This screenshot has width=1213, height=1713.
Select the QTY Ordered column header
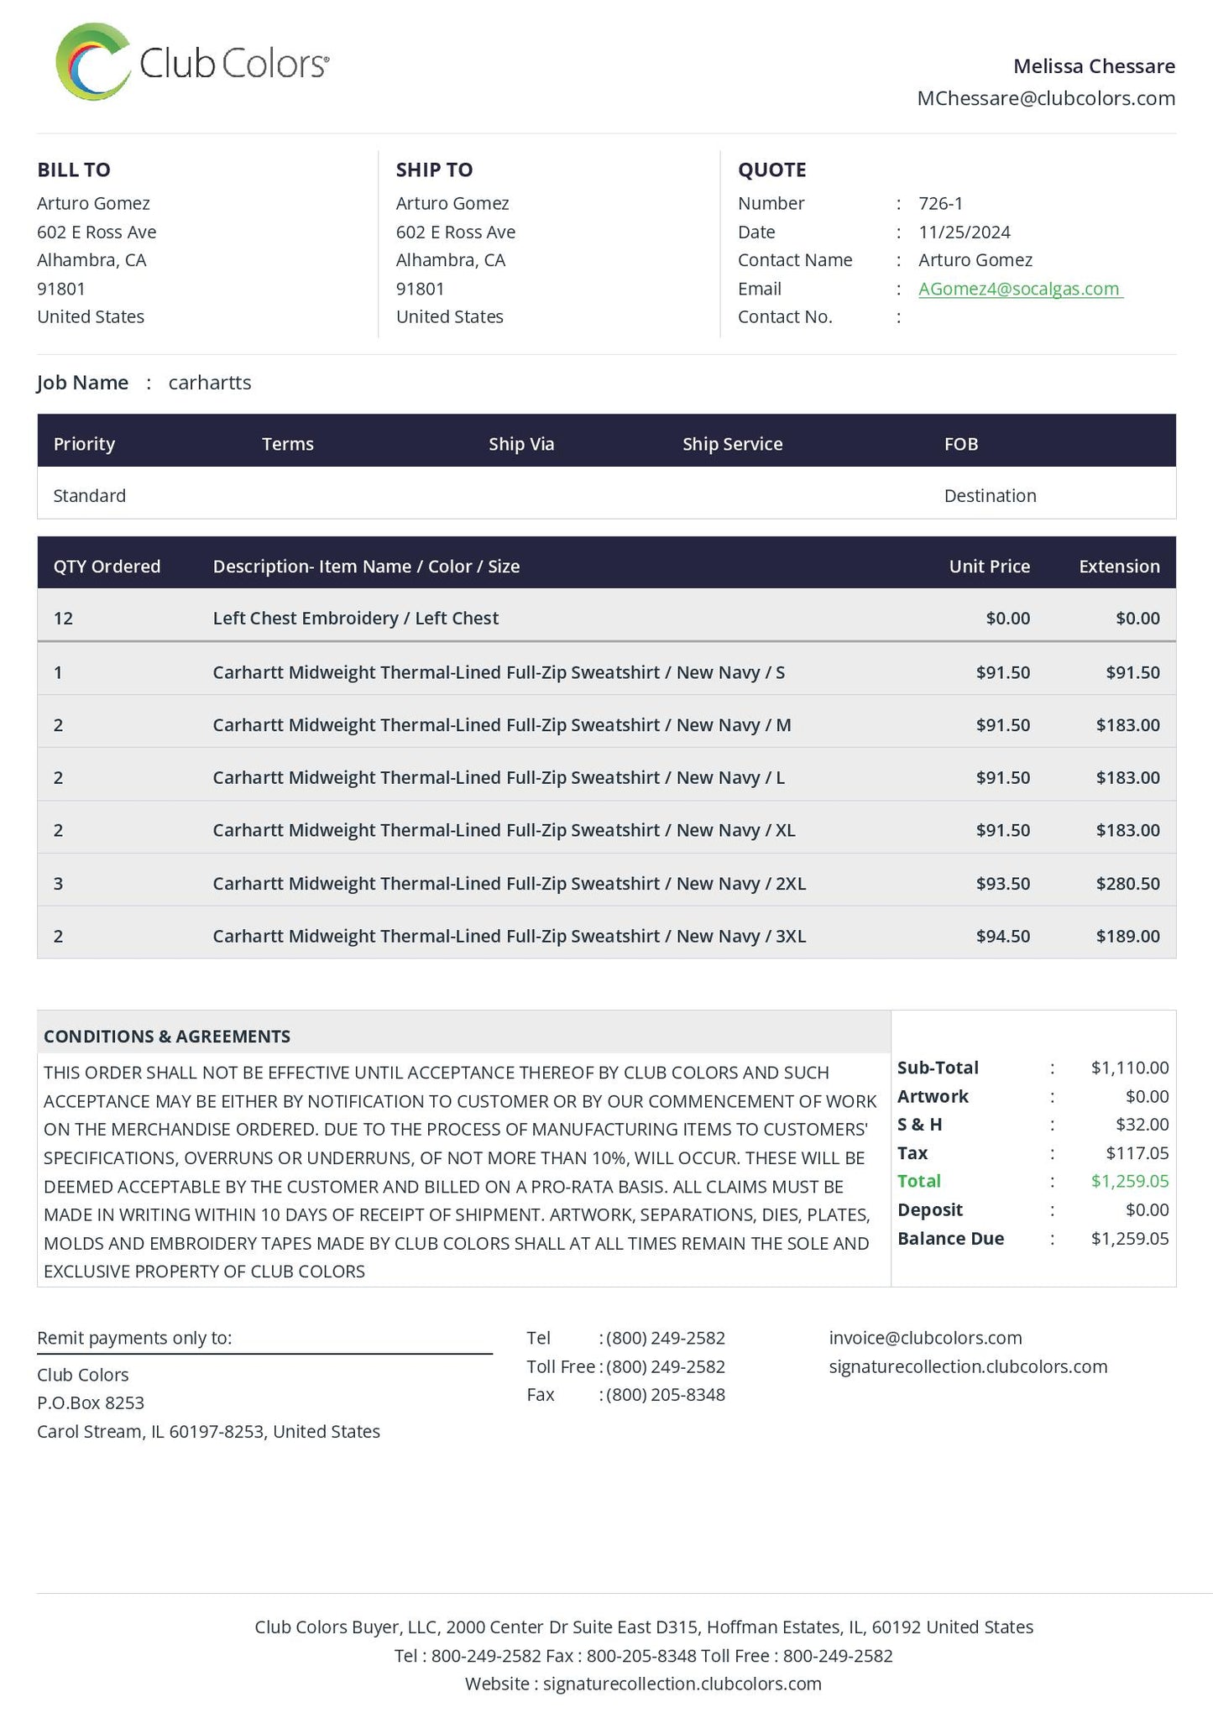(107, 567)
